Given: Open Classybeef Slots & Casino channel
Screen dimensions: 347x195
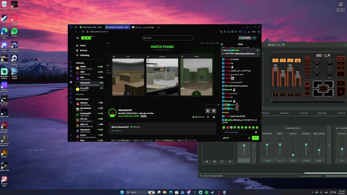Looking at the screenshot, I should (89, 131).
